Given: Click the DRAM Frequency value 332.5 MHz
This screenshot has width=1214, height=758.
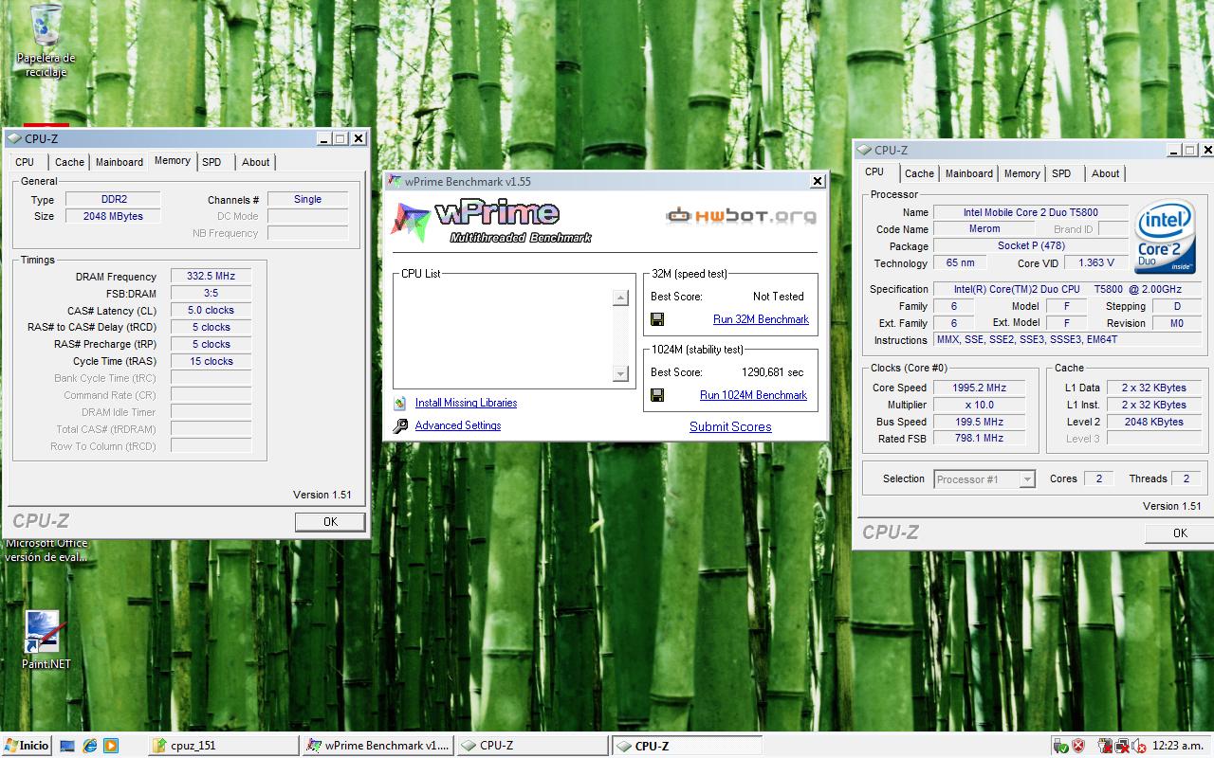Looking at the screenshot, I should click(x=211, y=277).
